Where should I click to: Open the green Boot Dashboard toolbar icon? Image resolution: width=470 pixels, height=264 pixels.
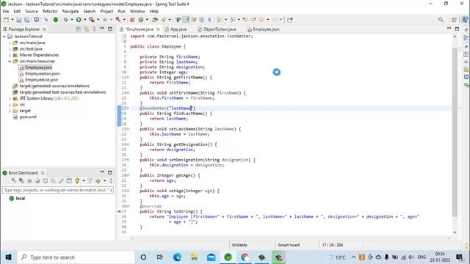tap(56, 20)
